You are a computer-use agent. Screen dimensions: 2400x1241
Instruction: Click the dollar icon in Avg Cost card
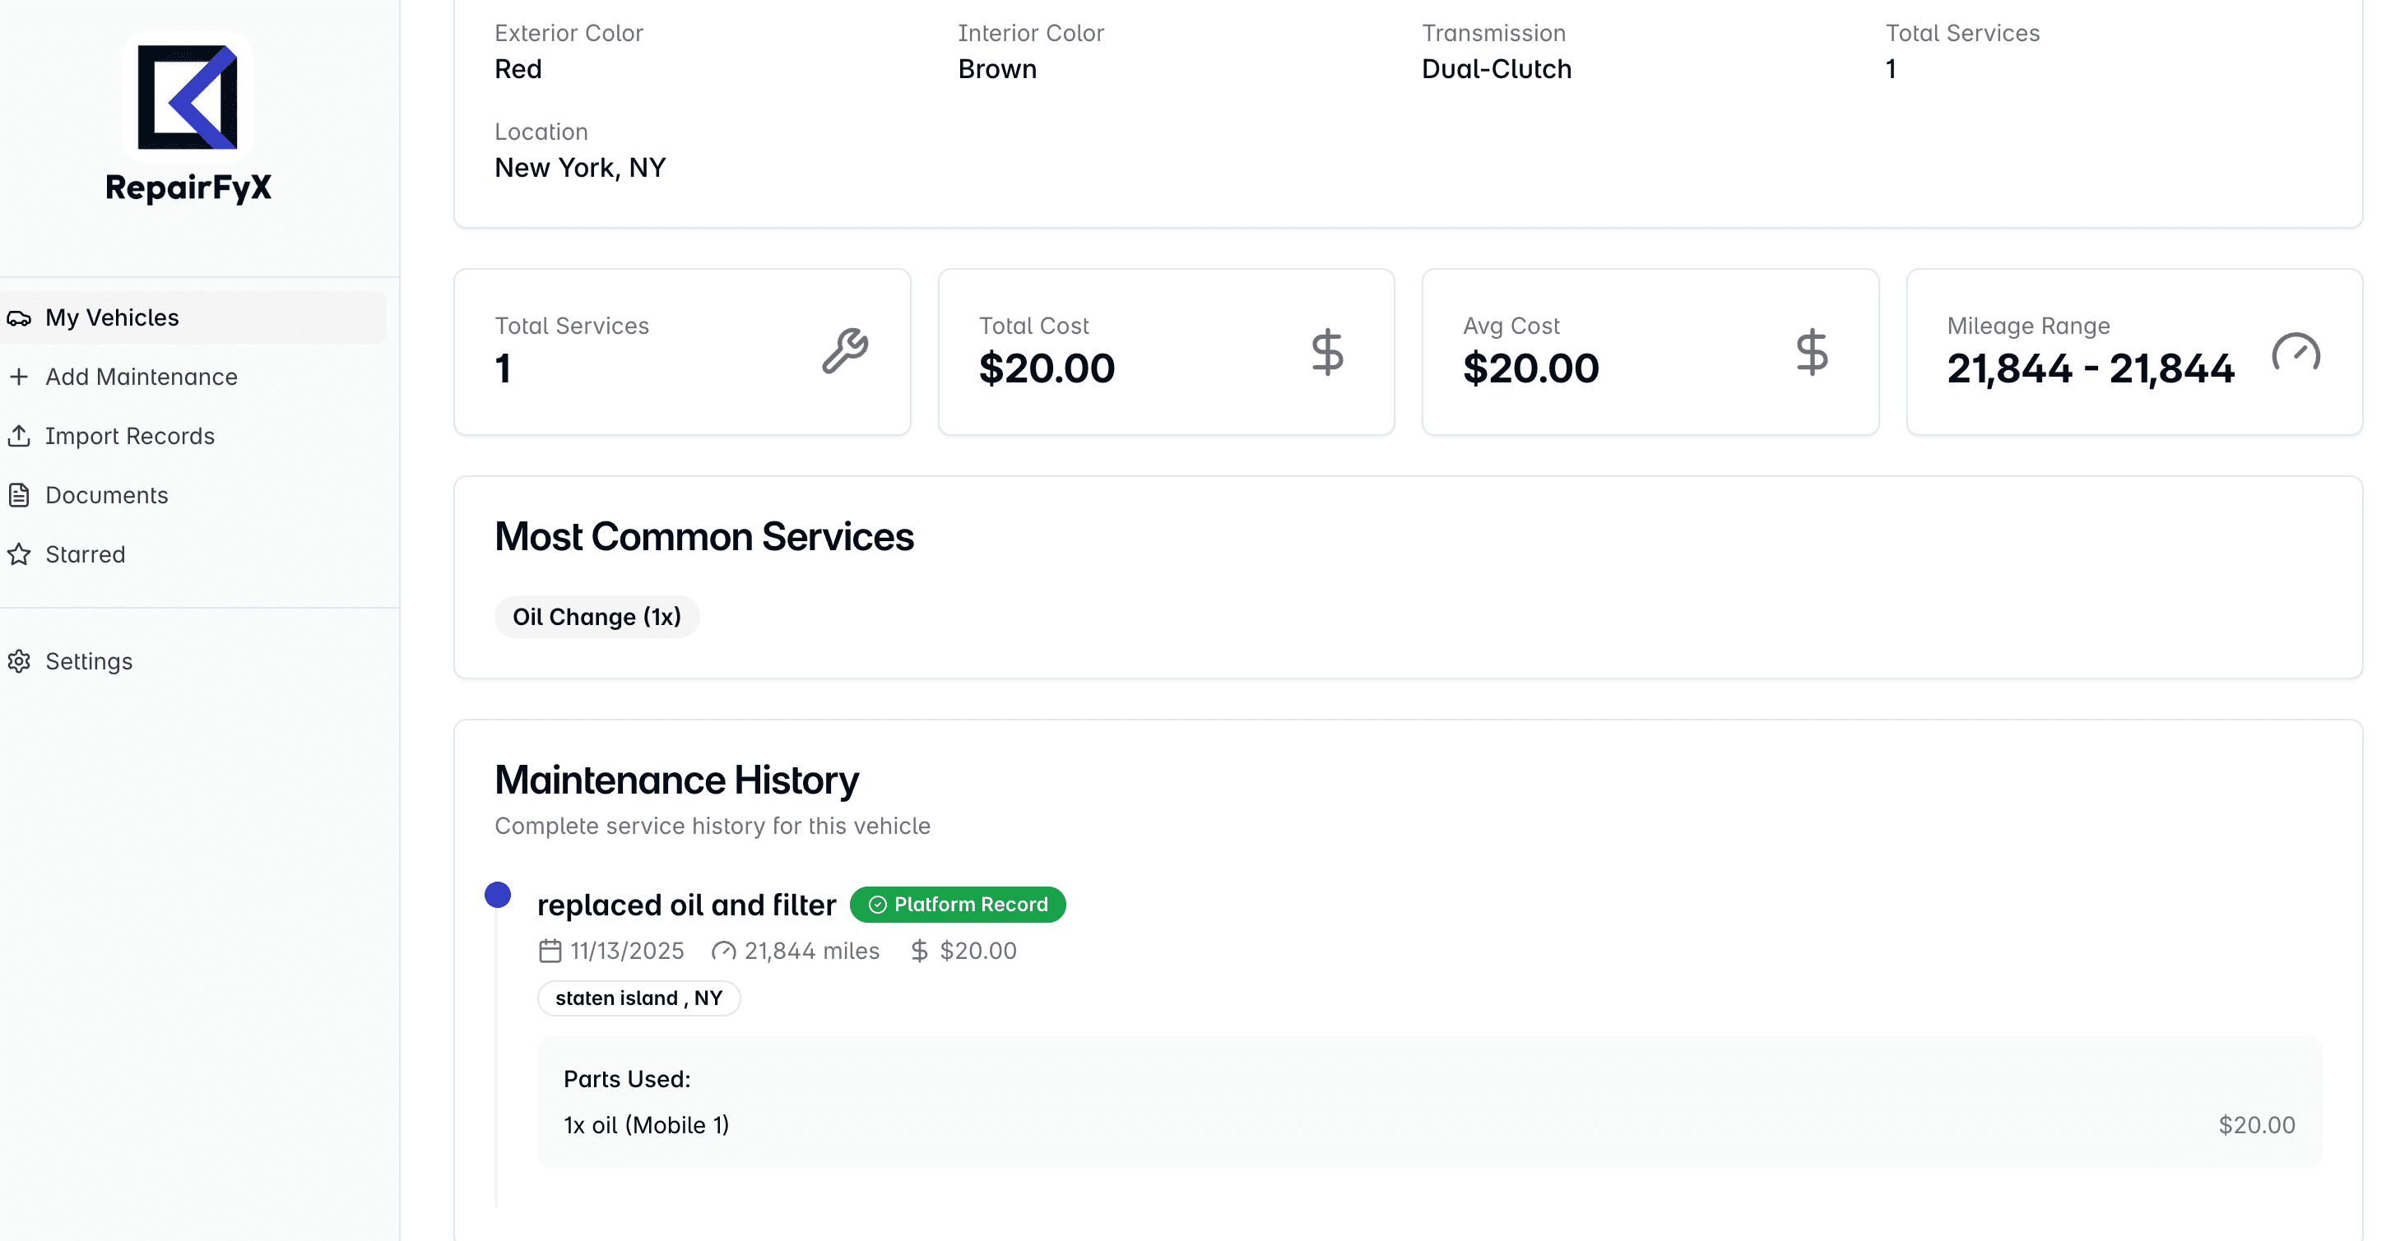point(1812,352)
